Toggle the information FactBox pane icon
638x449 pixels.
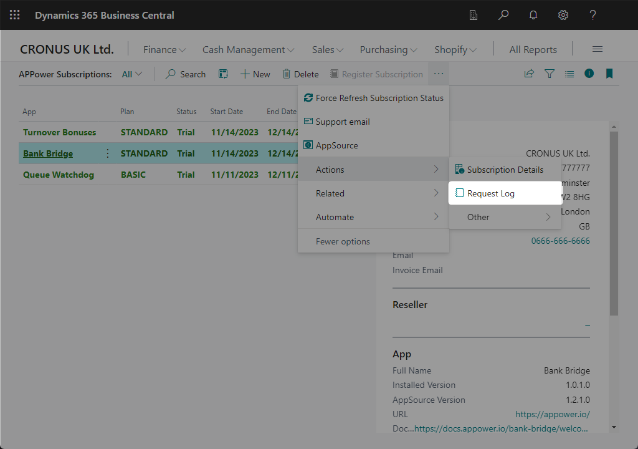pyautogui.click(x=589, y=74)
